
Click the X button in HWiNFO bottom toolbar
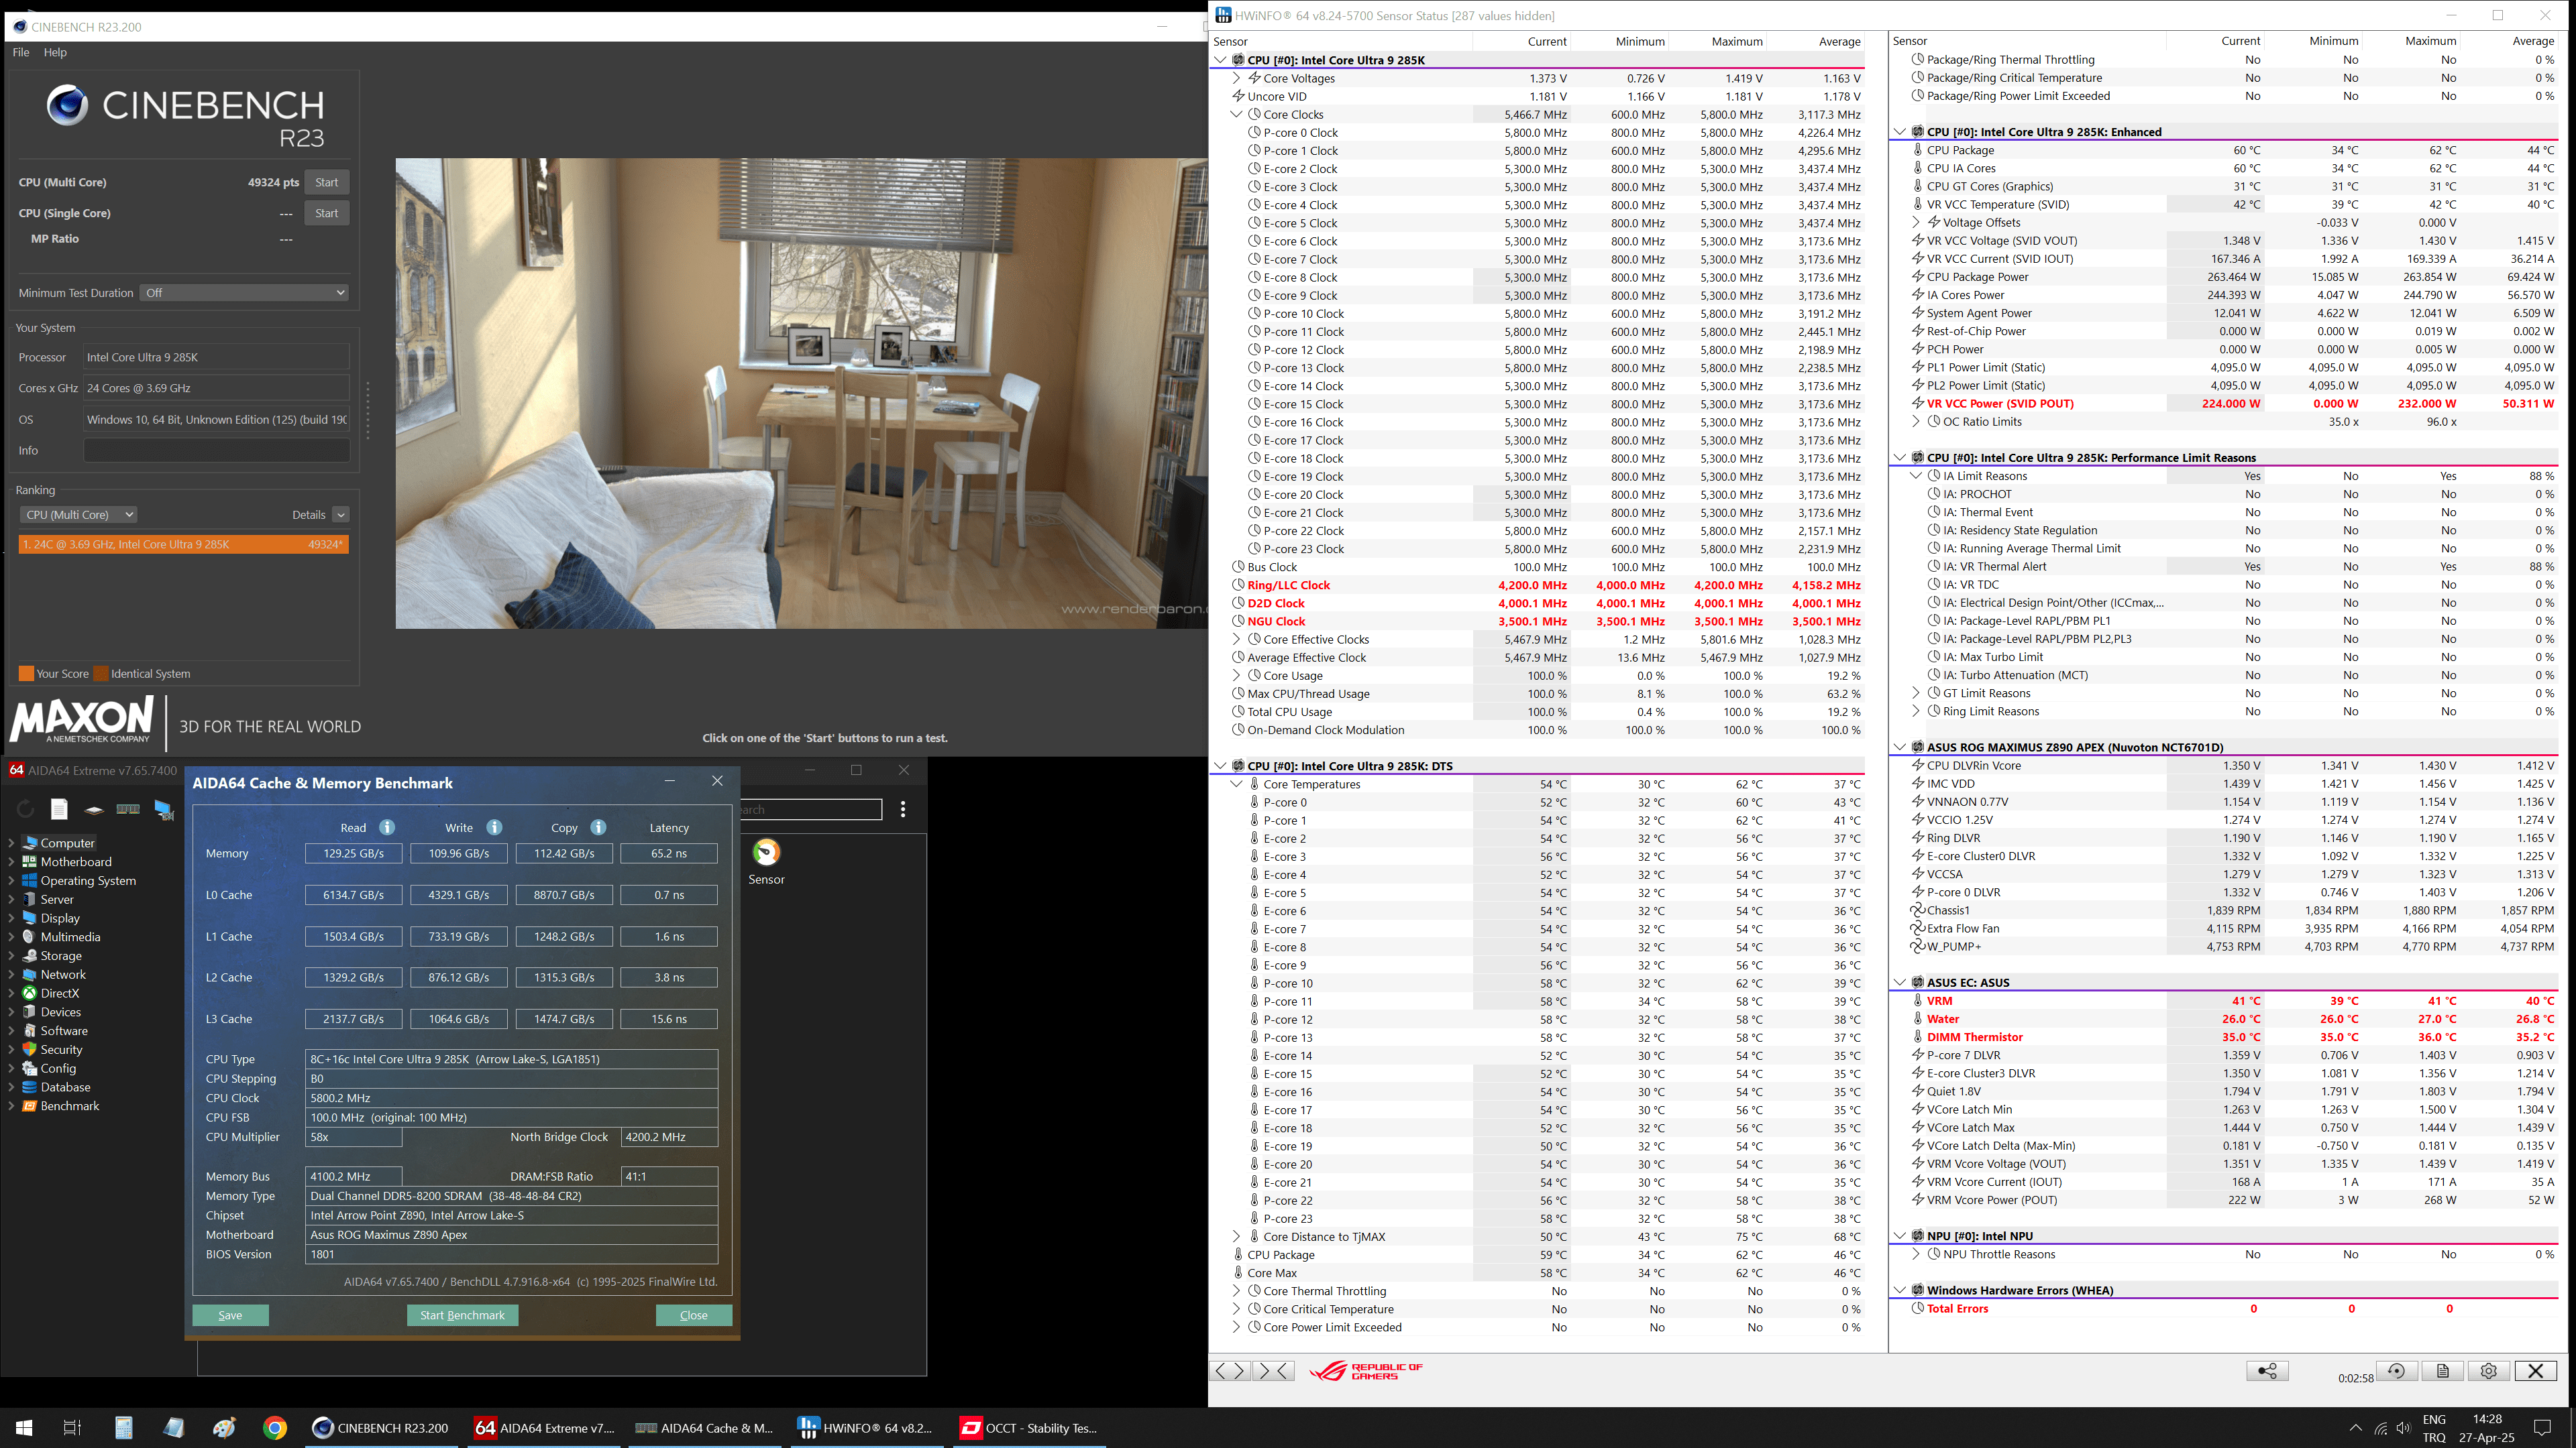click(2535, 1371)
